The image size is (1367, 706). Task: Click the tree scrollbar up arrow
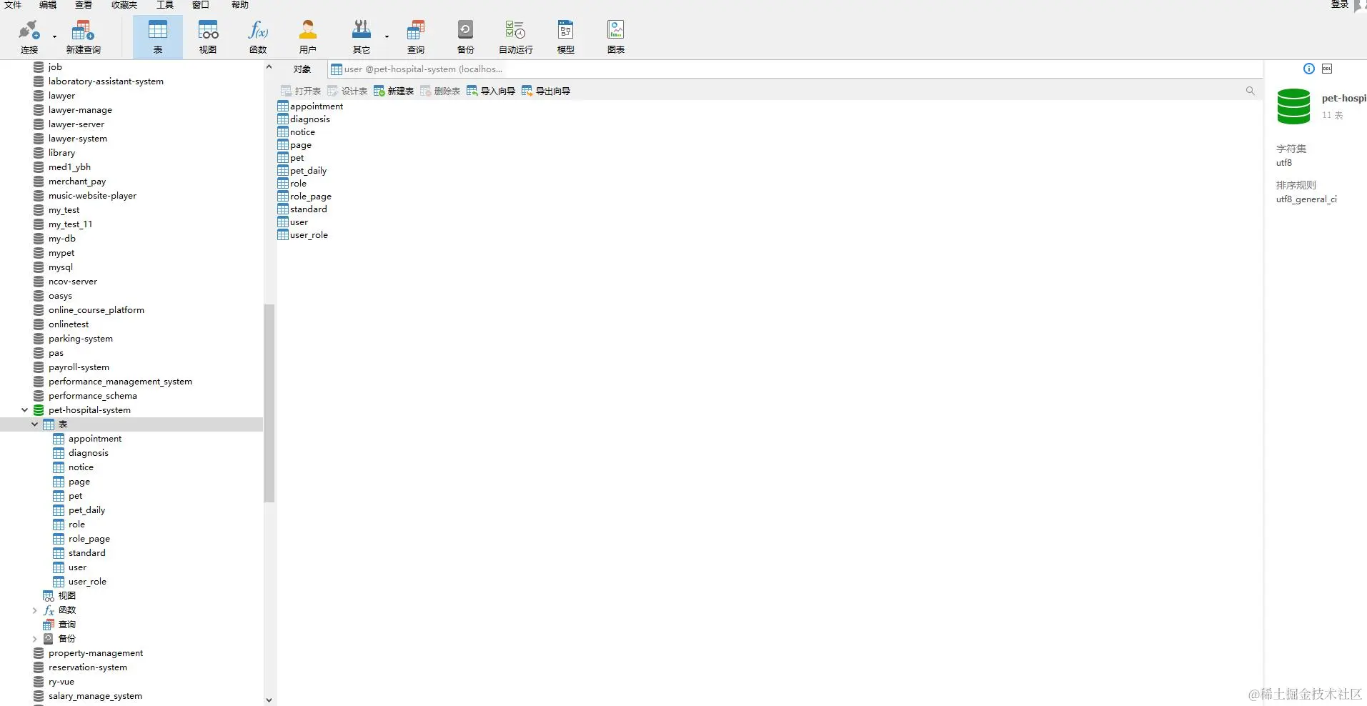269,67
